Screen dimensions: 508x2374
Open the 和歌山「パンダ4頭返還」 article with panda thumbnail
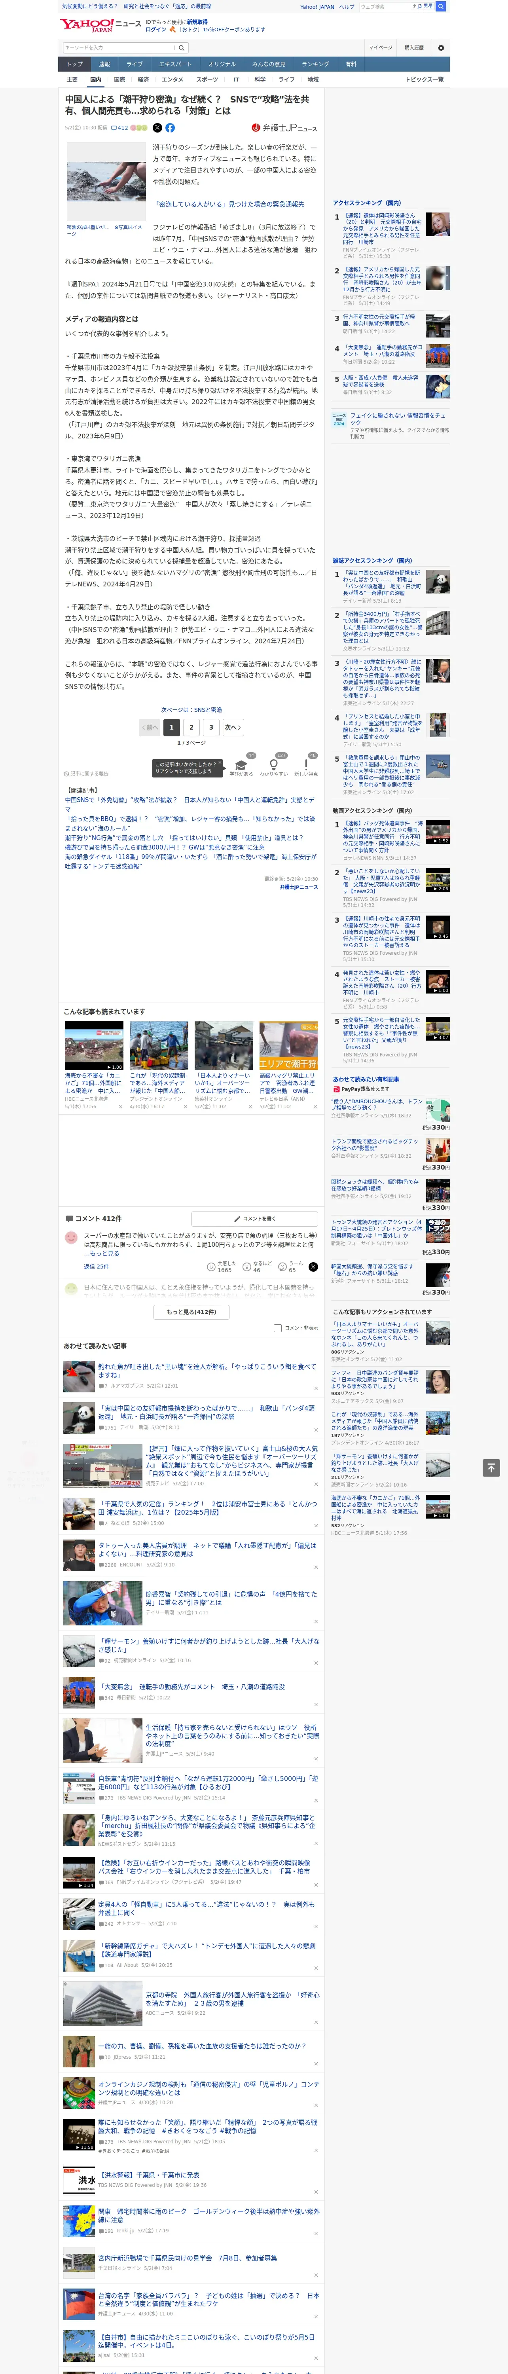[x=207, y=1412]
